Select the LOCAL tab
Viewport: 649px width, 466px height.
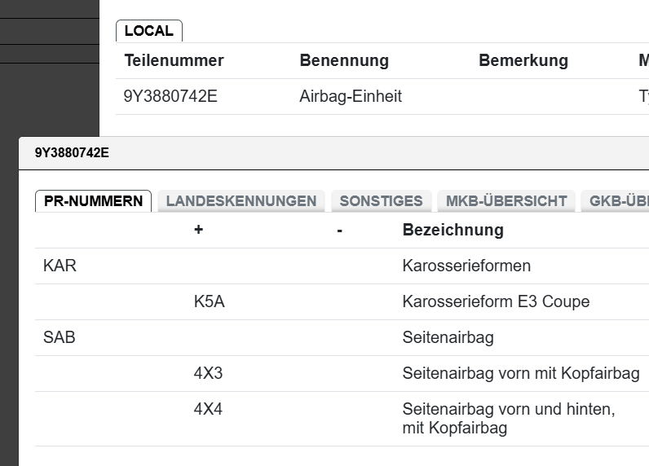[149, 31]
